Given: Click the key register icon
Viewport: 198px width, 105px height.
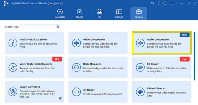Looking at the screenshot, I should point(159,3).
